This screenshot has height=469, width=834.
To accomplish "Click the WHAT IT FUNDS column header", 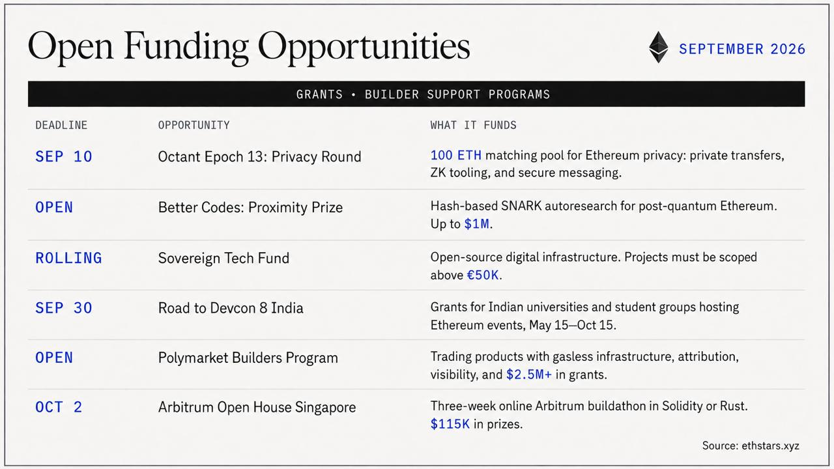I will tap(474, 125).
